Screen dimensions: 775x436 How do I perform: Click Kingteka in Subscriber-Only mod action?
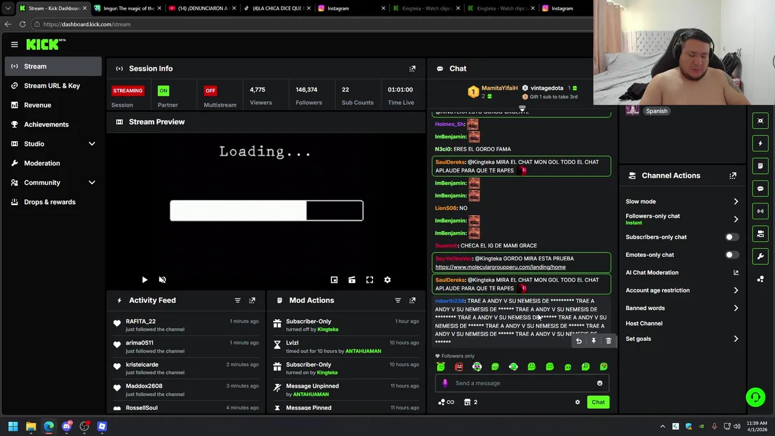click(328, 329)
